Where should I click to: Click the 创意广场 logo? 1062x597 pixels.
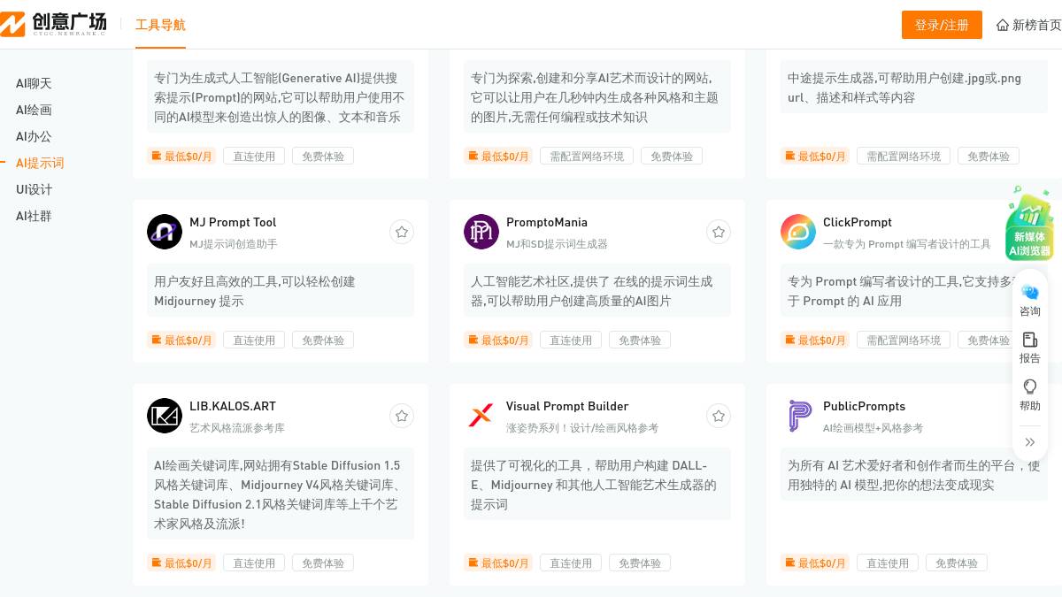point(53,24)
